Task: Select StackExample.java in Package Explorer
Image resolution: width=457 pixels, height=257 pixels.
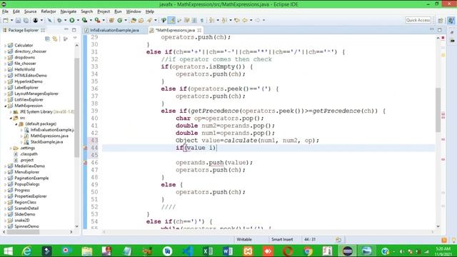Action: 46,142
